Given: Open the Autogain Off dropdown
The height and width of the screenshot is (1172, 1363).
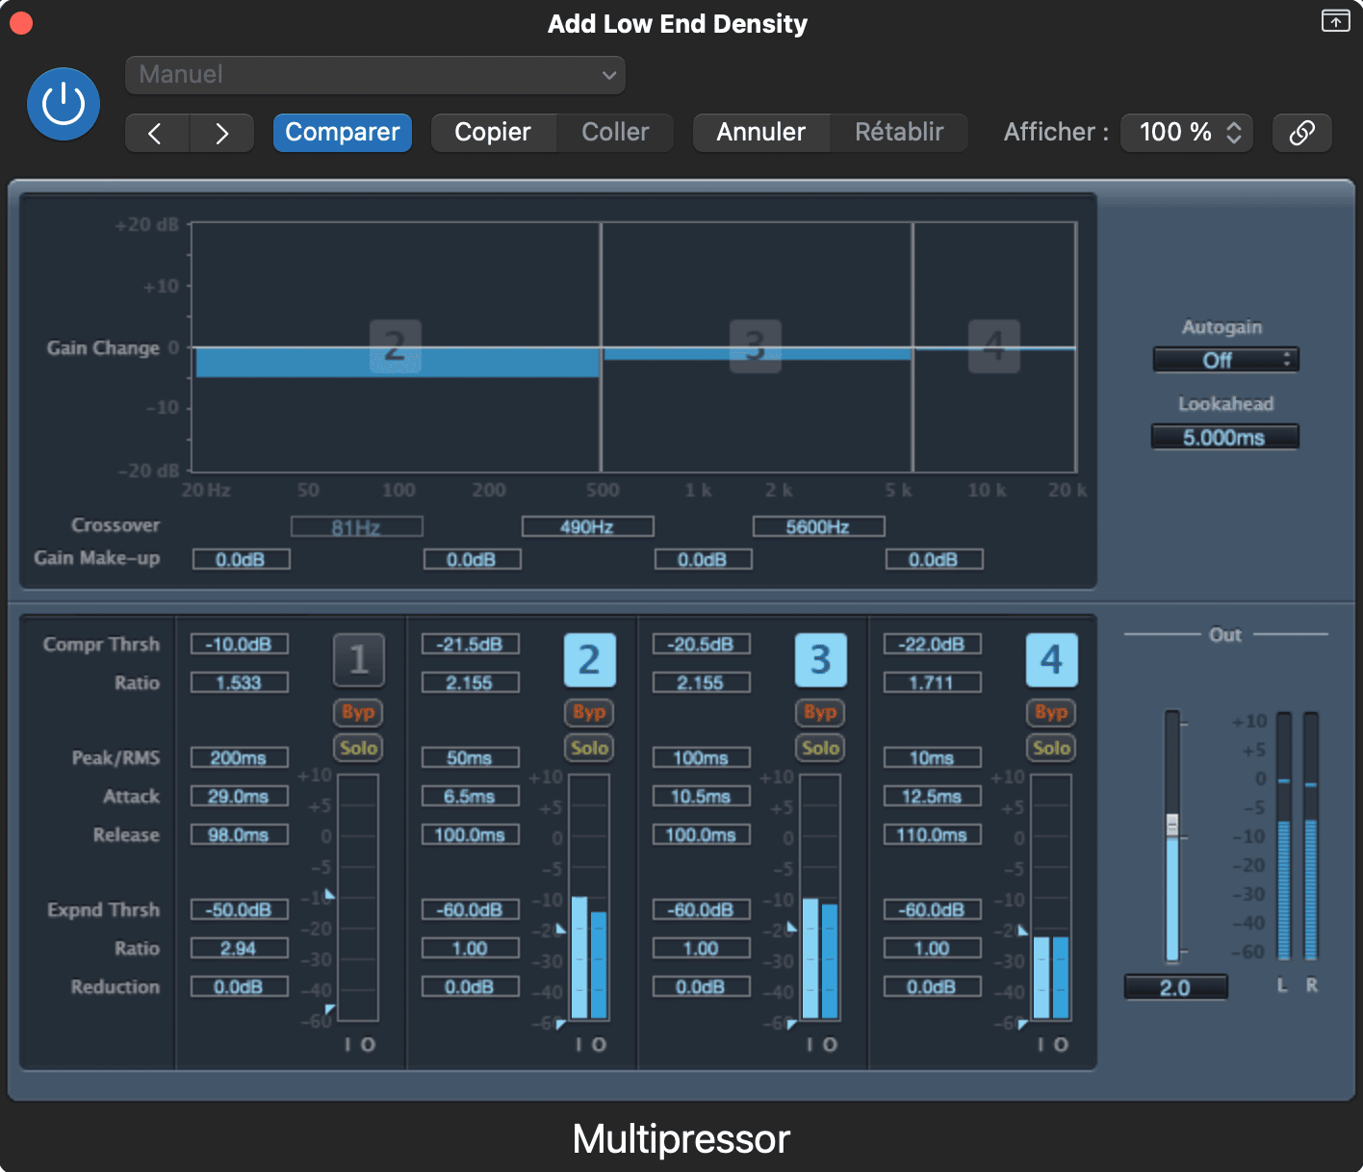Looking at the screenshot, I should [x=1225, y=360].
